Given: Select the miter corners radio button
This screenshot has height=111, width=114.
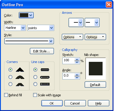Looking at the screenshot, I should [x=10, y=69].
